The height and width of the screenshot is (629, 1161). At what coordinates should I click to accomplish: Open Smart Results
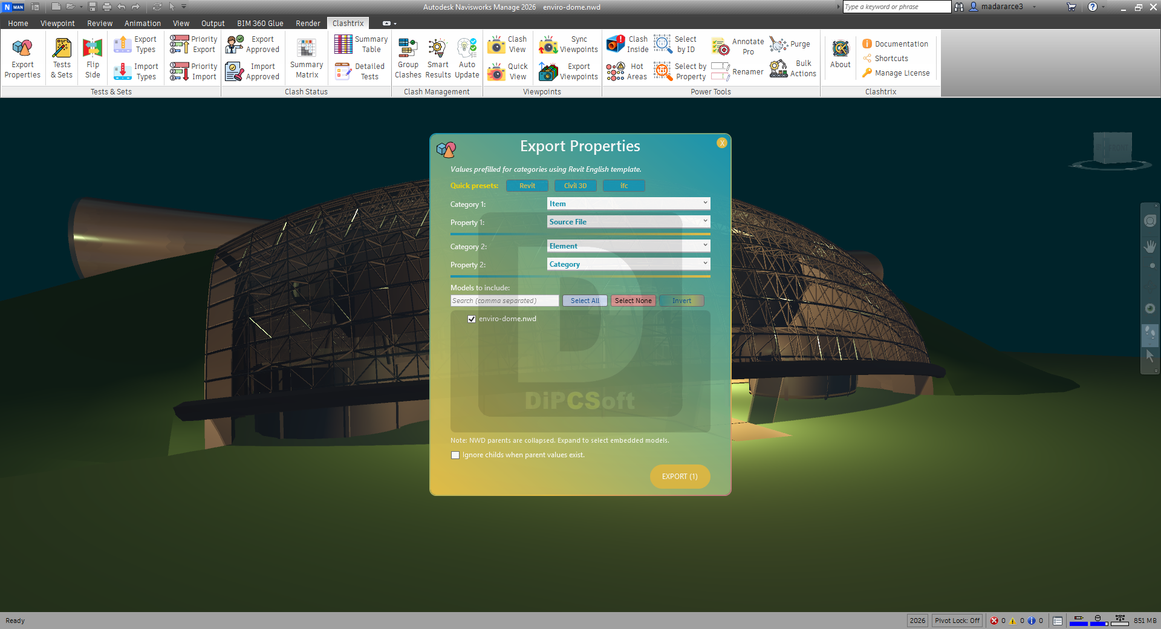click(438, 58)
